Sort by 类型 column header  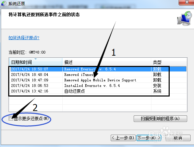(169, 62)
